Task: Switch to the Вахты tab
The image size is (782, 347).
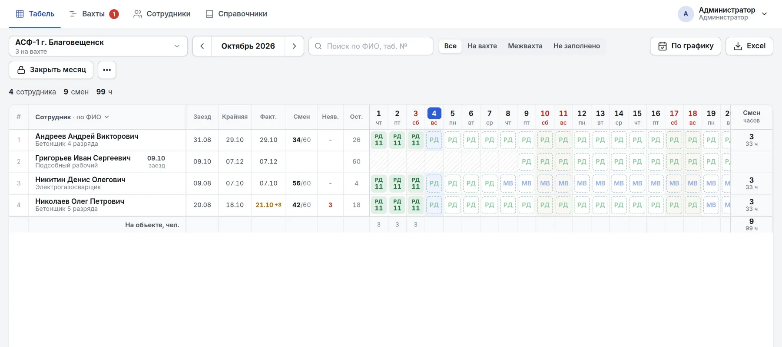Action: click(94, 14)
